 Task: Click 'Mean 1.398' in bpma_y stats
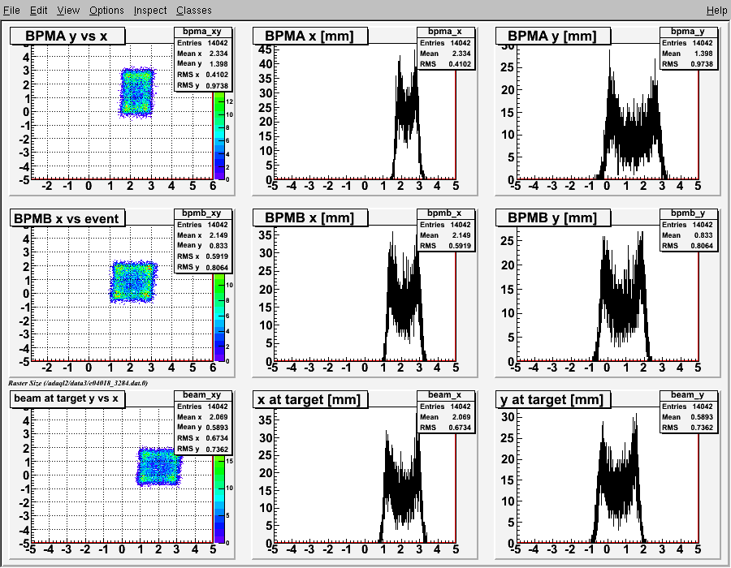pos(688,54)
